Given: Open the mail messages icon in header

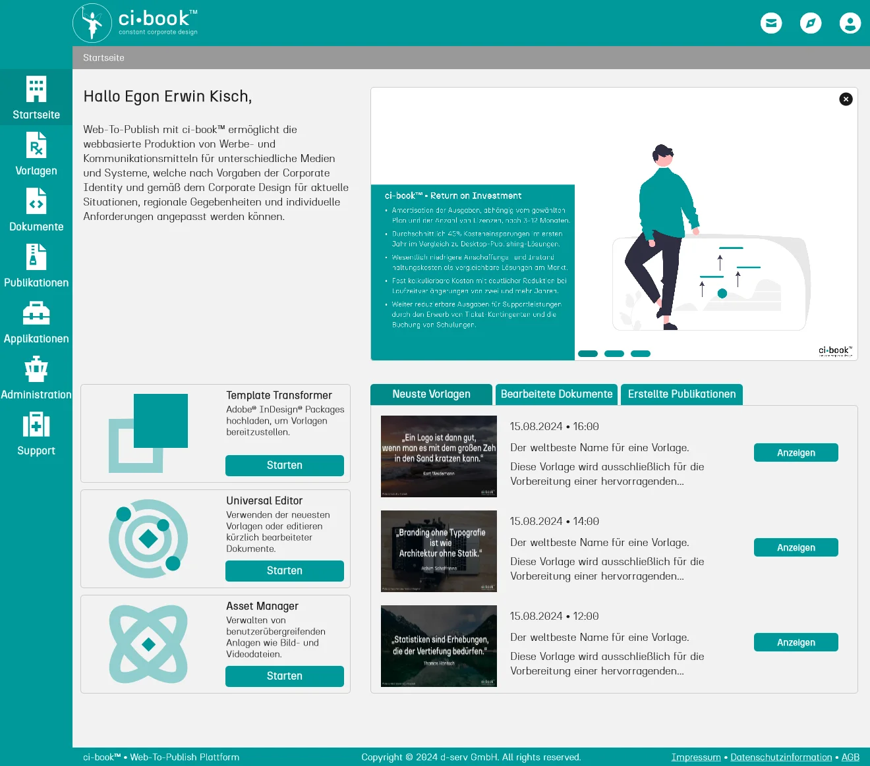Looking at the screenshot, I should (771, 23).
